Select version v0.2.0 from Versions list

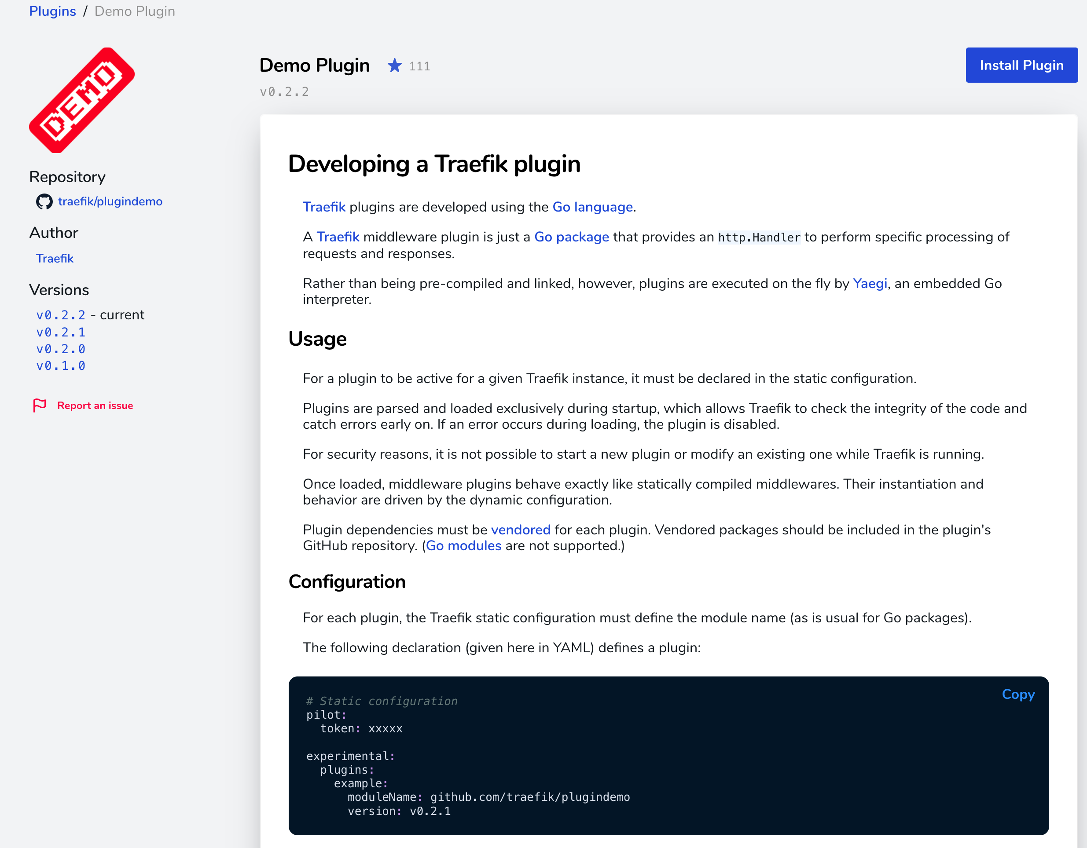(x=60, y=349)
